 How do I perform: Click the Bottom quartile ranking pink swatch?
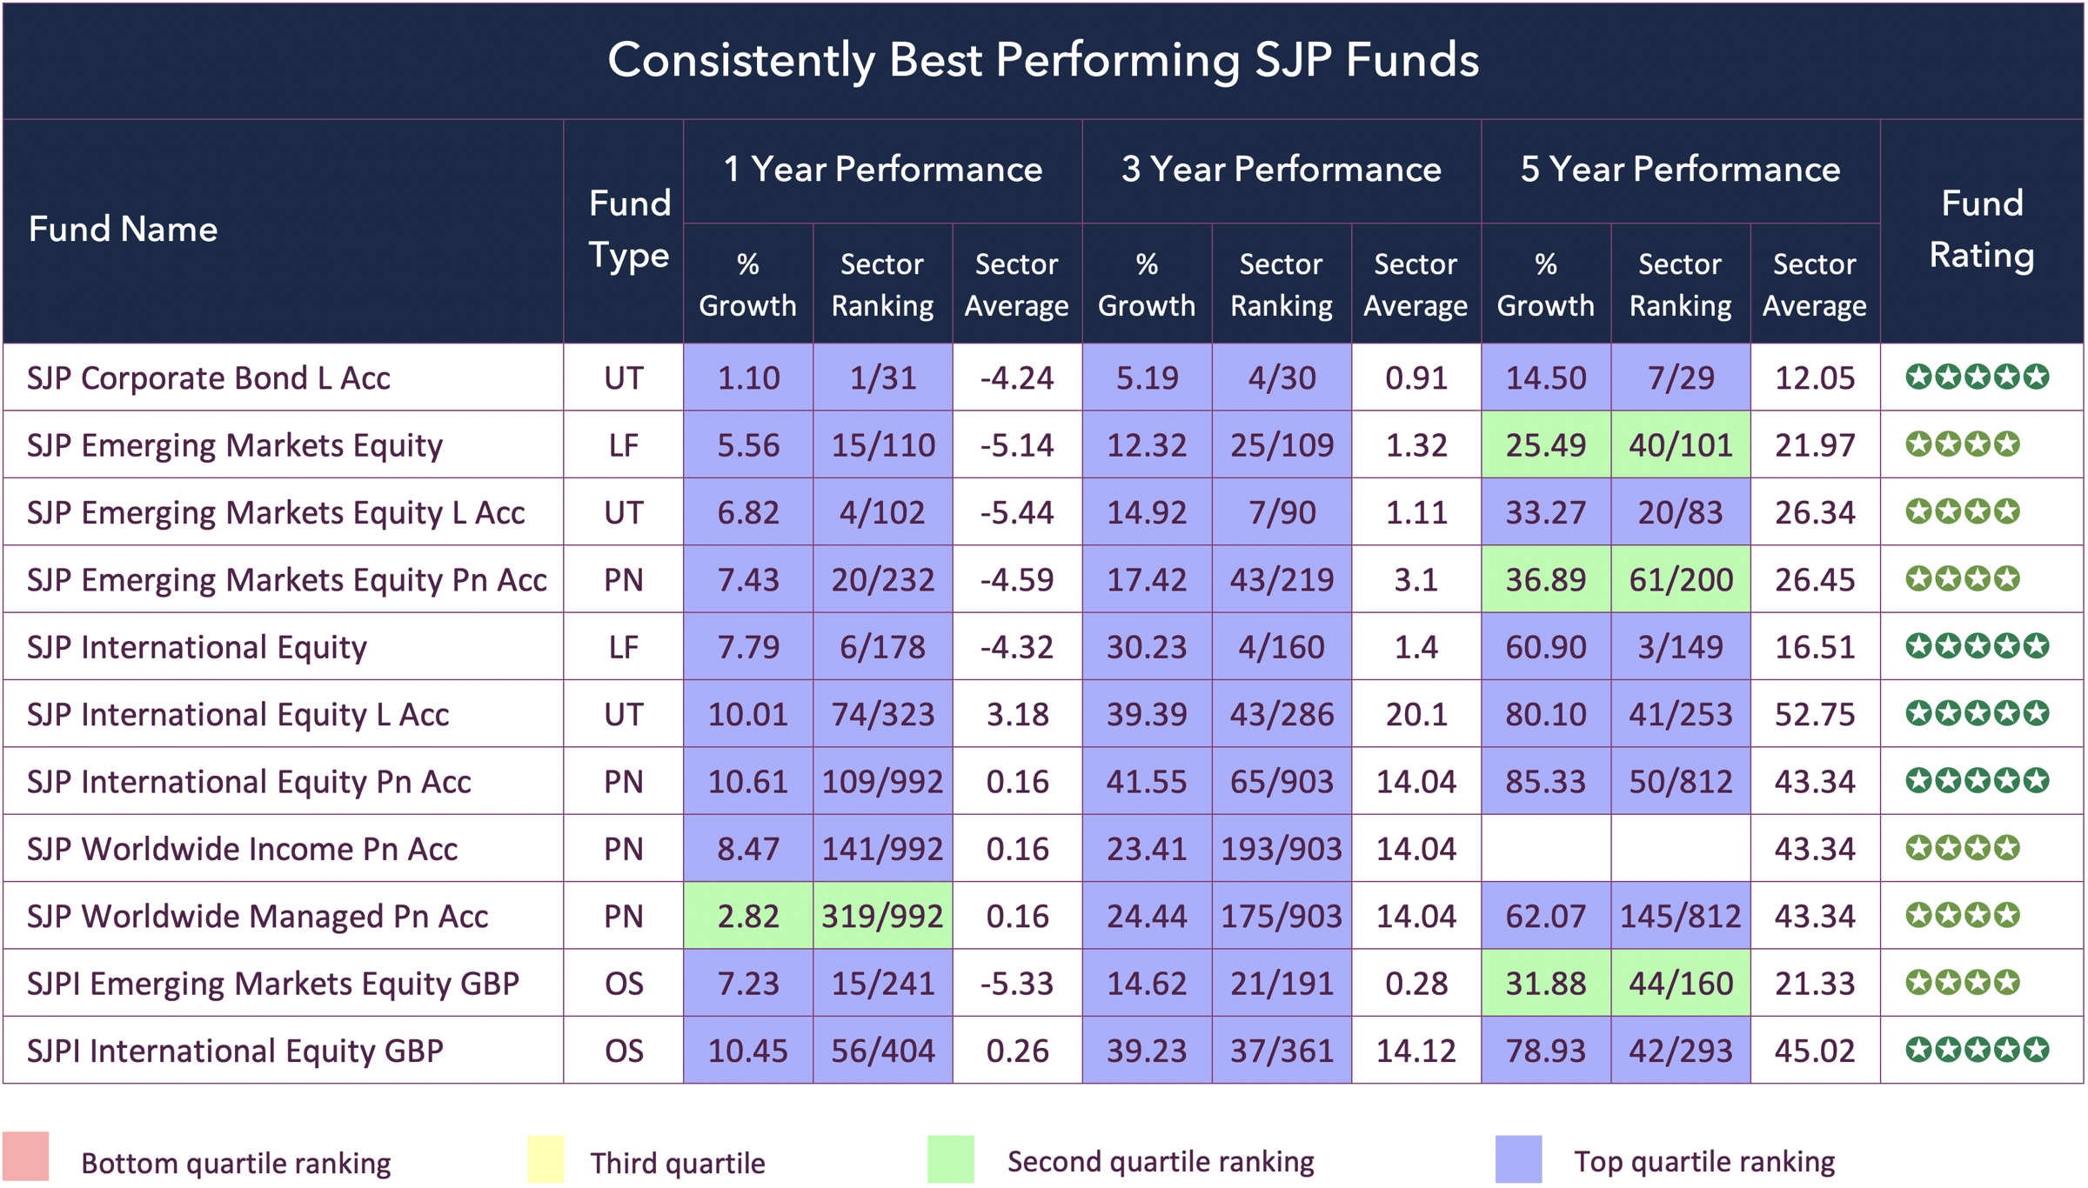[x=25, y=1157]
